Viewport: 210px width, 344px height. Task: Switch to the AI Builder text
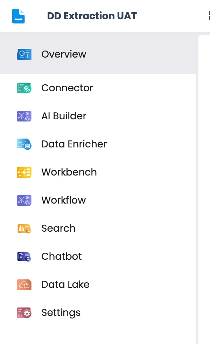tap(64, 116)
